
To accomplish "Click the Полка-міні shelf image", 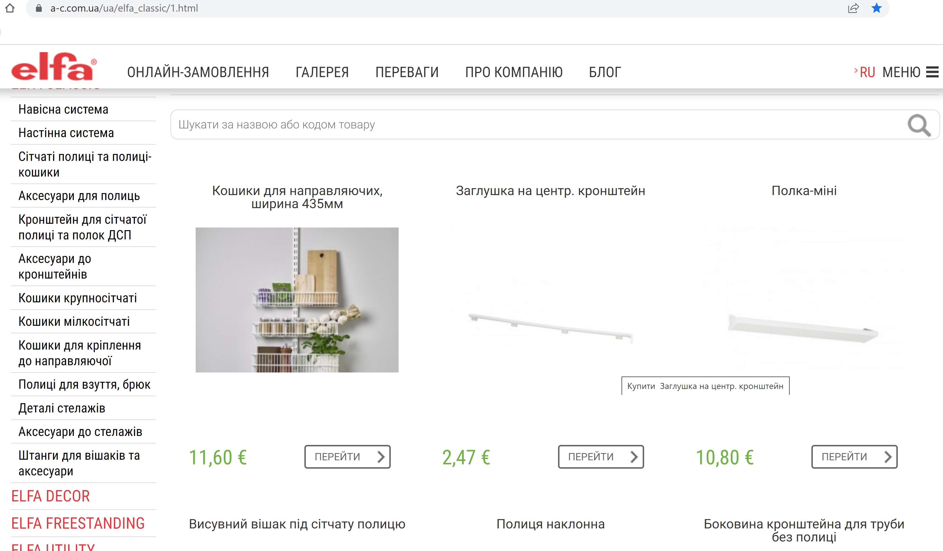I will [804, 300].
